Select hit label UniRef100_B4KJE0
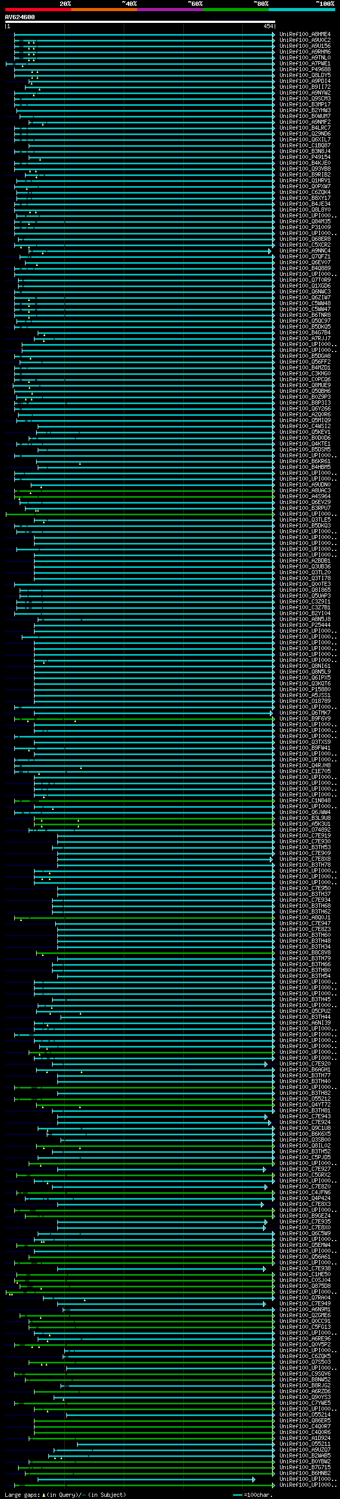This screenshot has height=1499, width=340. click(x=305, y=163)
